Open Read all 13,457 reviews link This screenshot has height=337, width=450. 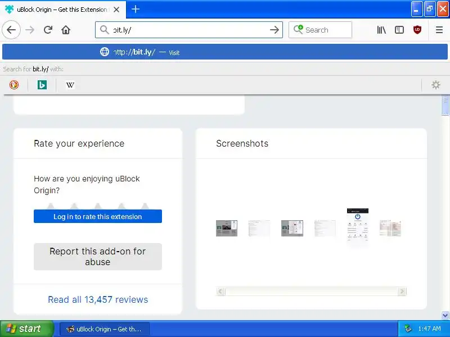click(98, 299)
